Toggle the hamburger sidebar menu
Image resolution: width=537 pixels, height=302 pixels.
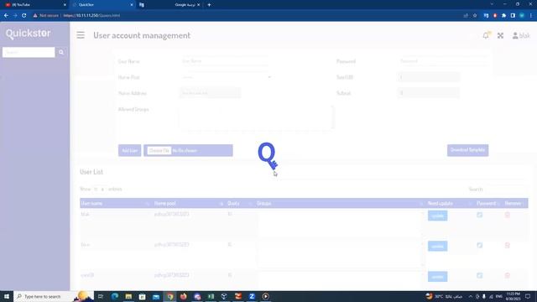[81, 35]
